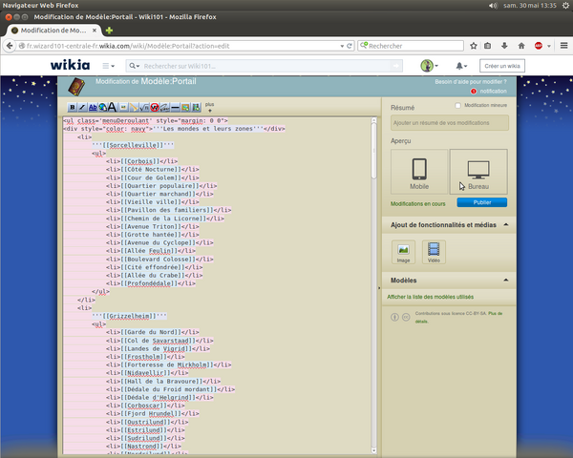Close the 'Modification de Mo...' tab
Viewport: 573px width, 458px height.
click(95, 31)
